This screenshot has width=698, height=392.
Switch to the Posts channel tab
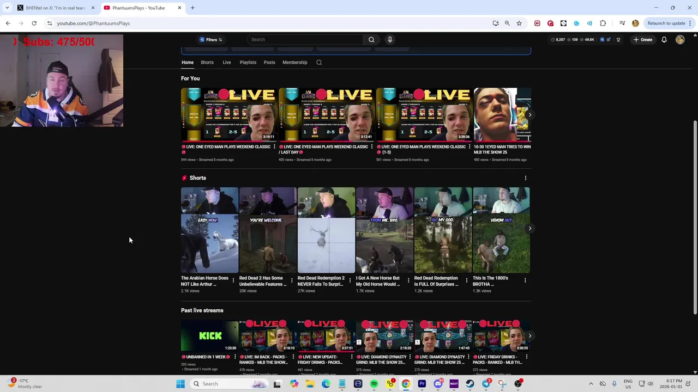pyautogui.click(x=269, y=63)
